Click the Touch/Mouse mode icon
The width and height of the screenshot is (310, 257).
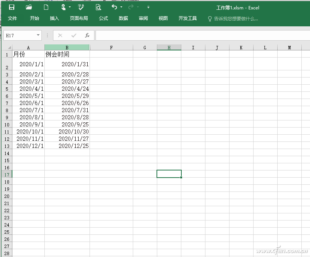(63, 7)
